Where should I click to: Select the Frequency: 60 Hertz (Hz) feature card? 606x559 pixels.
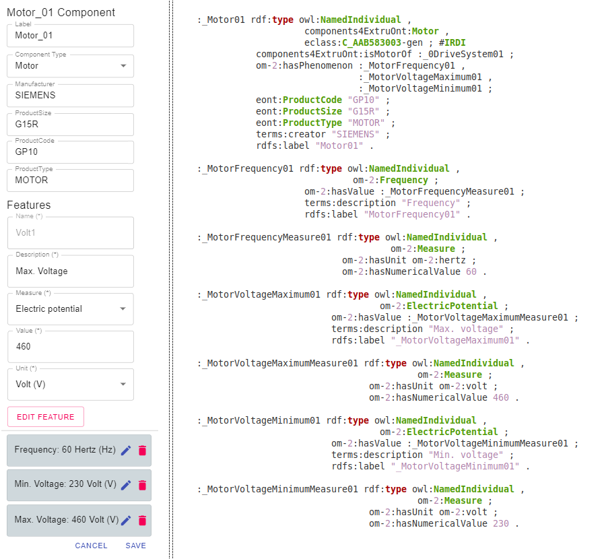(x=79, y=451)
